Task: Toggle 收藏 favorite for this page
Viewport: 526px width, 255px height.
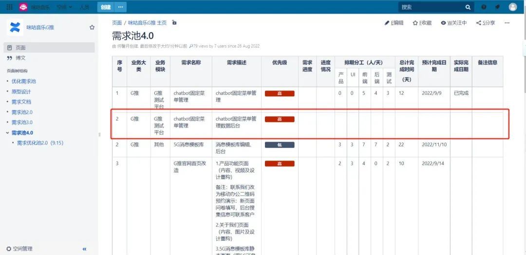Action: point(422,23)
